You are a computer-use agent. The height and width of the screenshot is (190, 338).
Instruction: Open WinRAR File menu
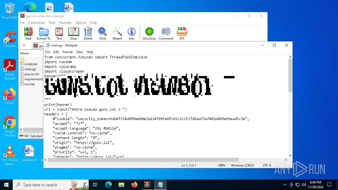tap(22, 23)
